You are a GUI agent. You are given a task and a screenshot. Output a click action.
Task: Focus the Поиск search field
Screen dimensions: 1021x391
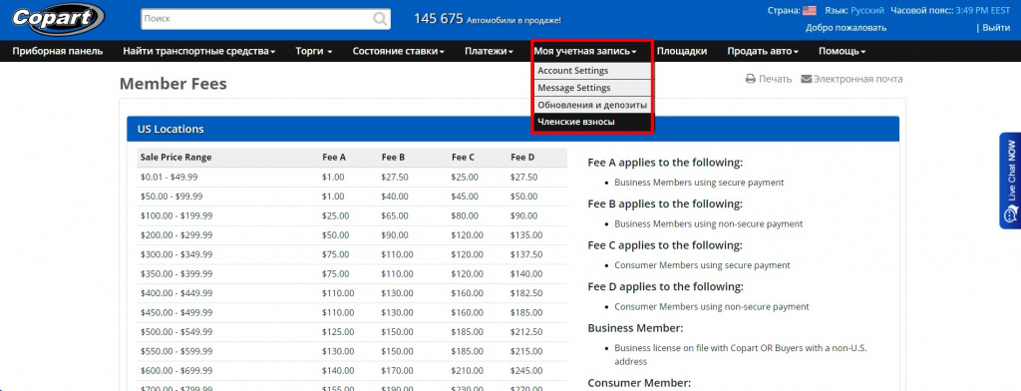click(265, 19)
